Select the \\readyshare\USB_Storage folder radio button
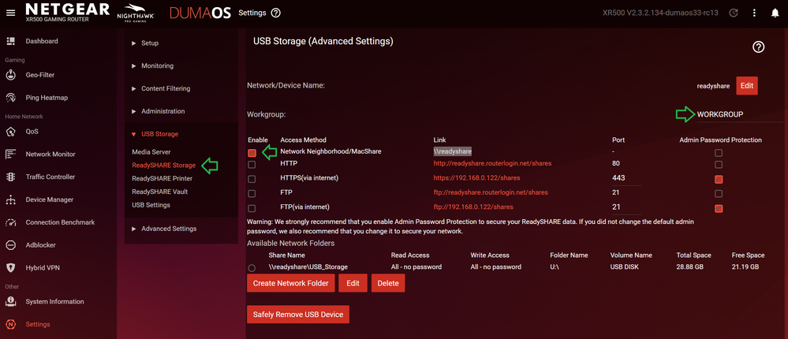The image size is (788, 339). (x=252, y=268)
